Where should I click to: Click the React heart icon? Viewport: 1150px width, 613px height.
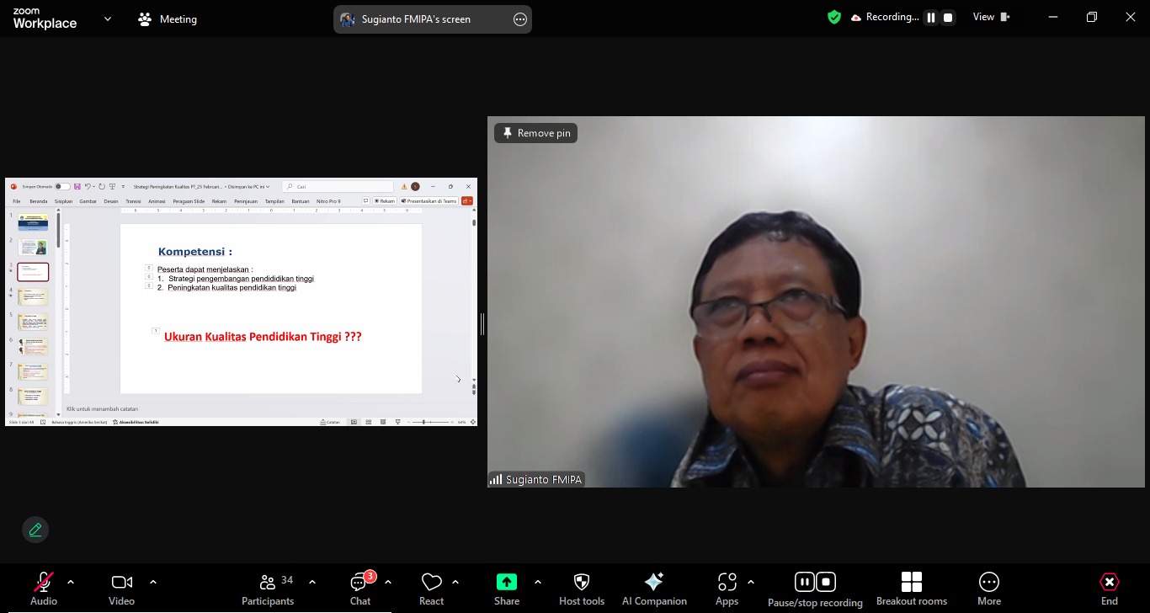[x=431, y=582]
